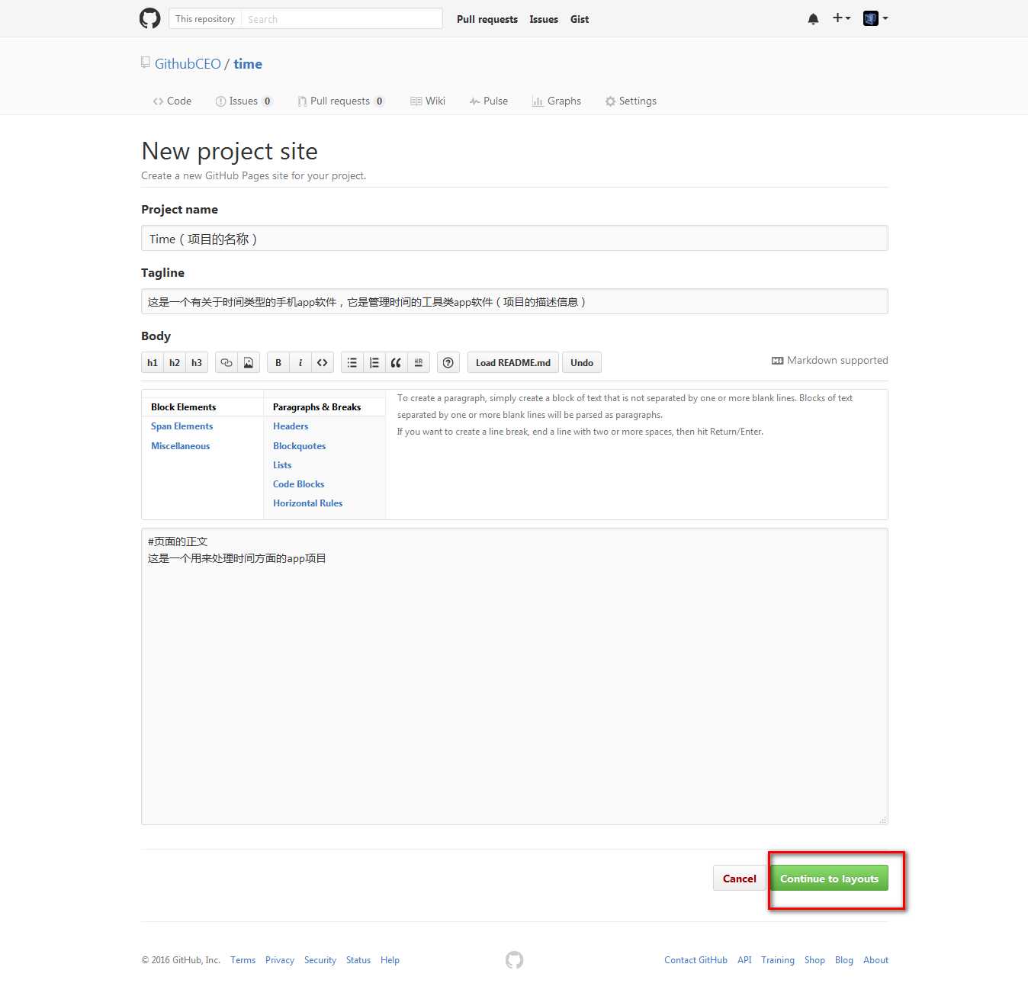Image resolution: width=1028 pixels, height=996 pixels.
Task: Click footer GitHub logo mark
Action: click(x=515, y=960)
